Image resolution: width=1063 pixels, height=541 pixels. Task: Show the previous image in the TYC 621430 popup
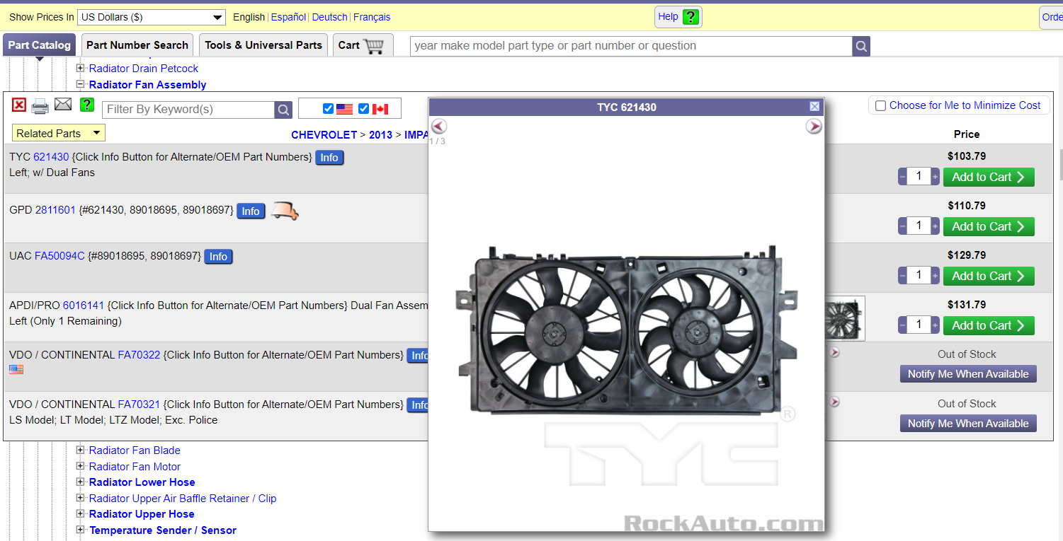click(439, 127)
